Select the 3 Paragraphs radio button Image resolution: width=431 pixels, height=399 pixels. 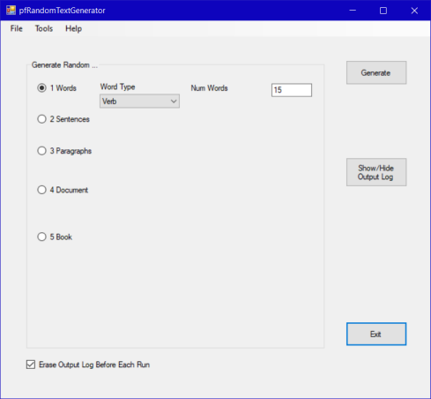pyautogui.click(x=41, y=151)
